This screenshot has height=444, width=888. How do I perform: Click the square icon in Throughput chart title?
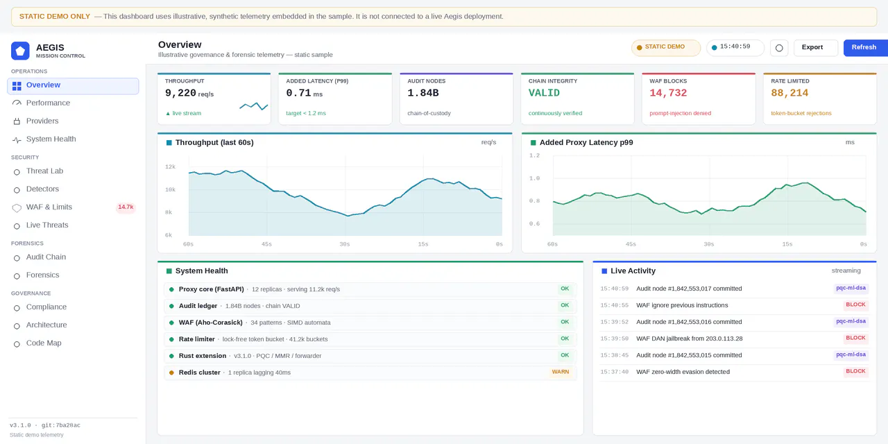point(169,143)
